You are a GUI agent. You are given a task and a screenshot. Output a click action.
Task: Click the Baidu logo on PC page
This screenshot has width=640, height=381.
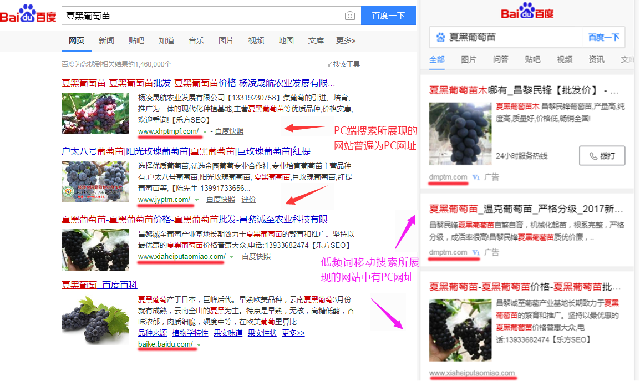[x=28, y=14]
